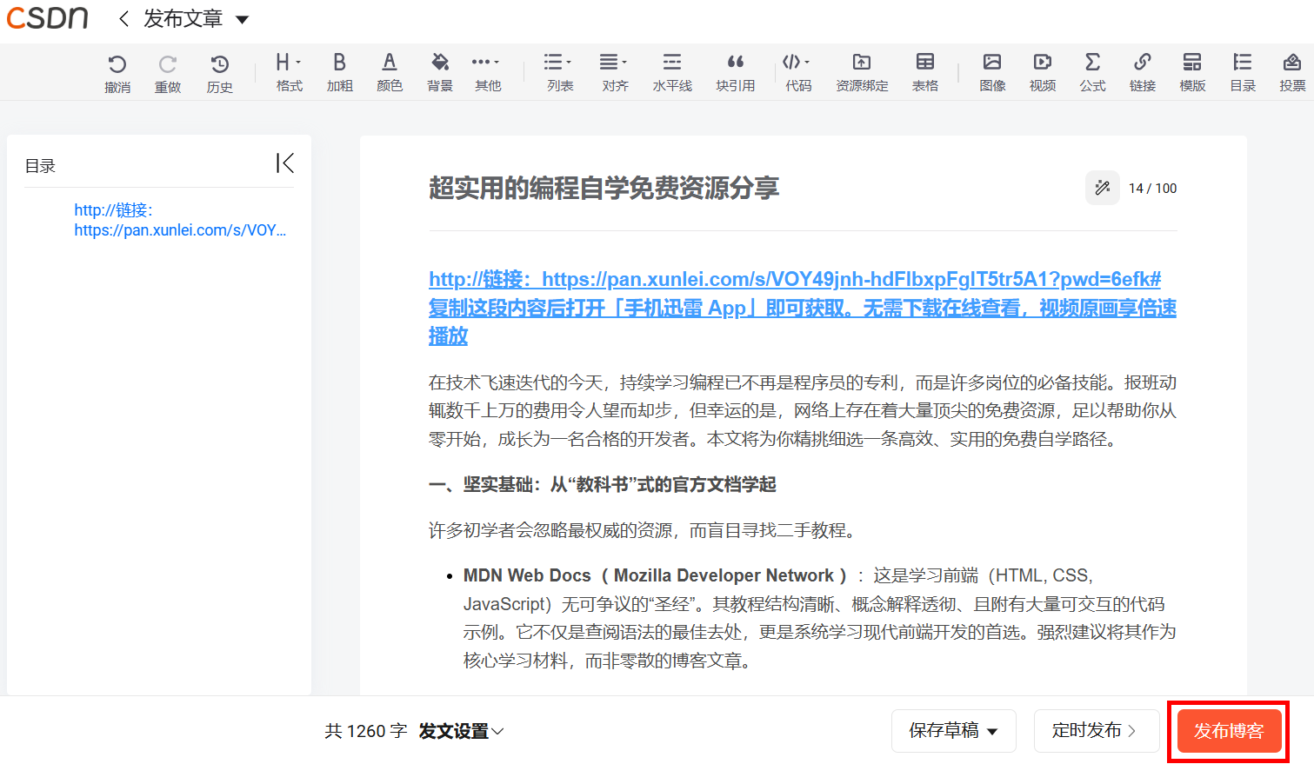Open the History (历史) icon
Viewport: 1314px width, 764px height.
coord(219,72)
